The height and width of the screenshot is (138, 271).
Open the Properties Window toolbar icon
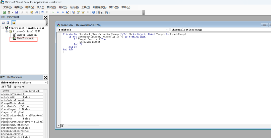[78, 12]
